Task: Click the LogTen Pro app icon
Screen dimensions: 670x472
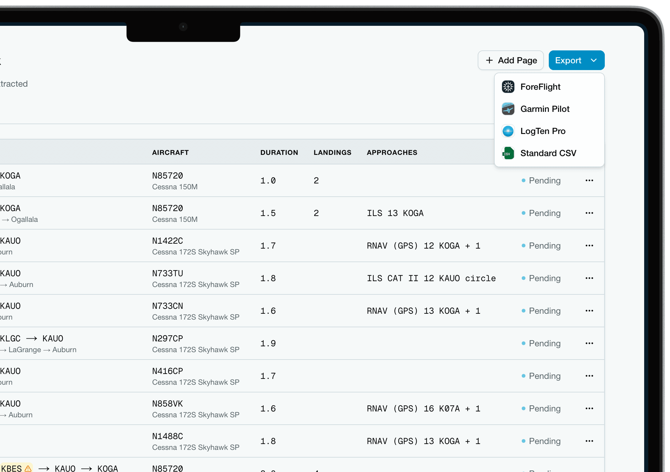Action: [x=508, y=131]
